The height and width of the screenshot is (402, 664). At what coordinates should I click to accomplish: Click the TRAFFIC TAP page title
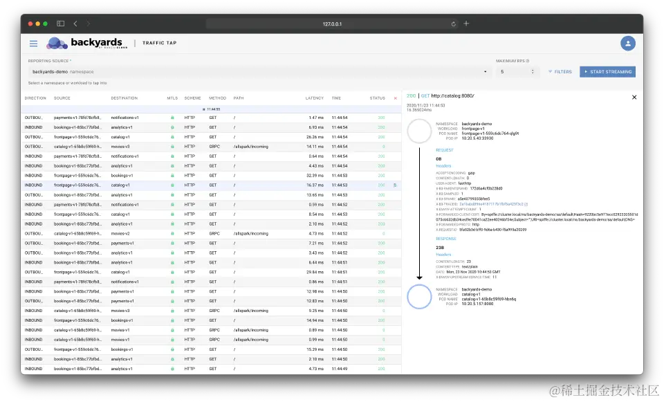[x=159, y=43]
